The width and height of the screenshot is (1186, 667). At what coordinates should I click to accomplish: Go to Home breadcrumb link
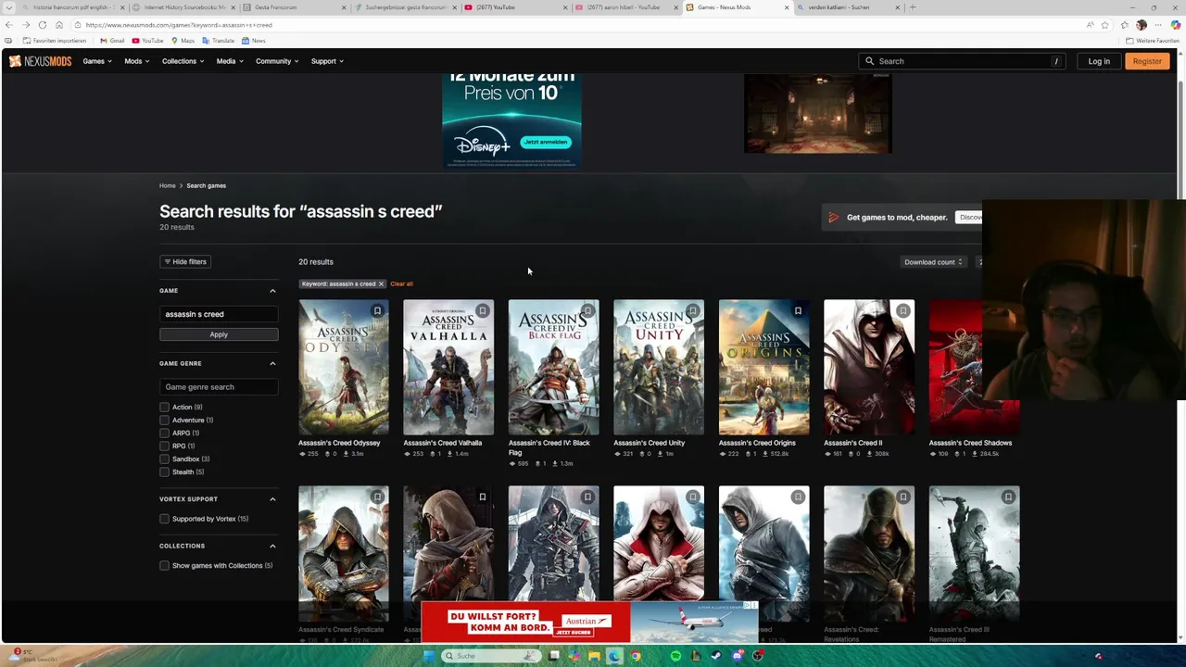(167, 186)
